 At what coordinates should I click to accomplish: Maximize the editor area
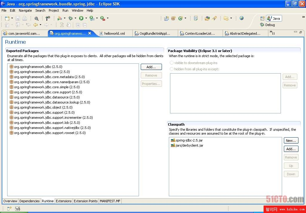click(301, 32)
